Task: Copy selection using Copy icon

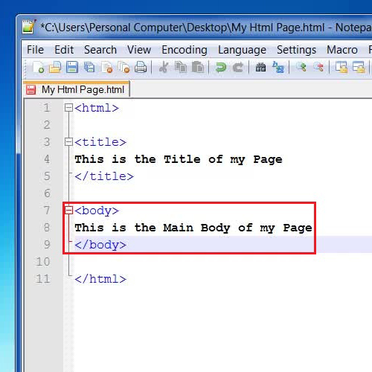Action: (x=181, y=67)
